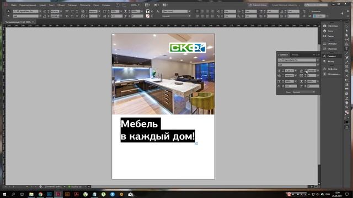Screen dimensions: 353x198
Task: Click Paragraph Formatting Controls button
Action: 8,16
